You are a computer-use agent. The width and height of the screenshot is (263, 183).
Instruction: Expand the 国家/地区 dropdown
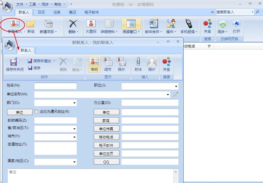pyautogui.click(x=74, y=162)
